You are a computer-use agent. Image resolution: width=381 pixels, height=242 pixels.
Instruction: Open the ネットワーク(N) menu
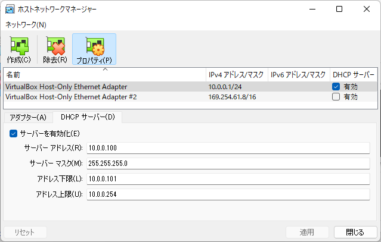[26, 25]
